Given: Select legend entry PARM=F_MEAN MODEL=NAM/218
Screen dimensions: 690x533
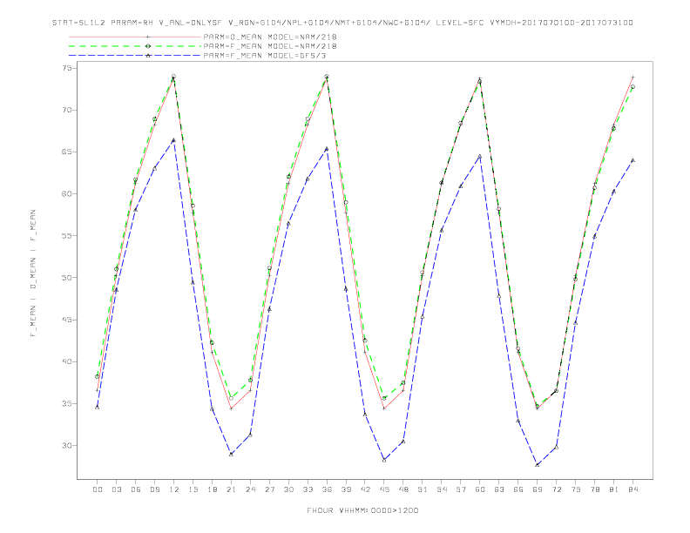Looking at the screenshot, I should pyautogui.click(x=270, y=46).
